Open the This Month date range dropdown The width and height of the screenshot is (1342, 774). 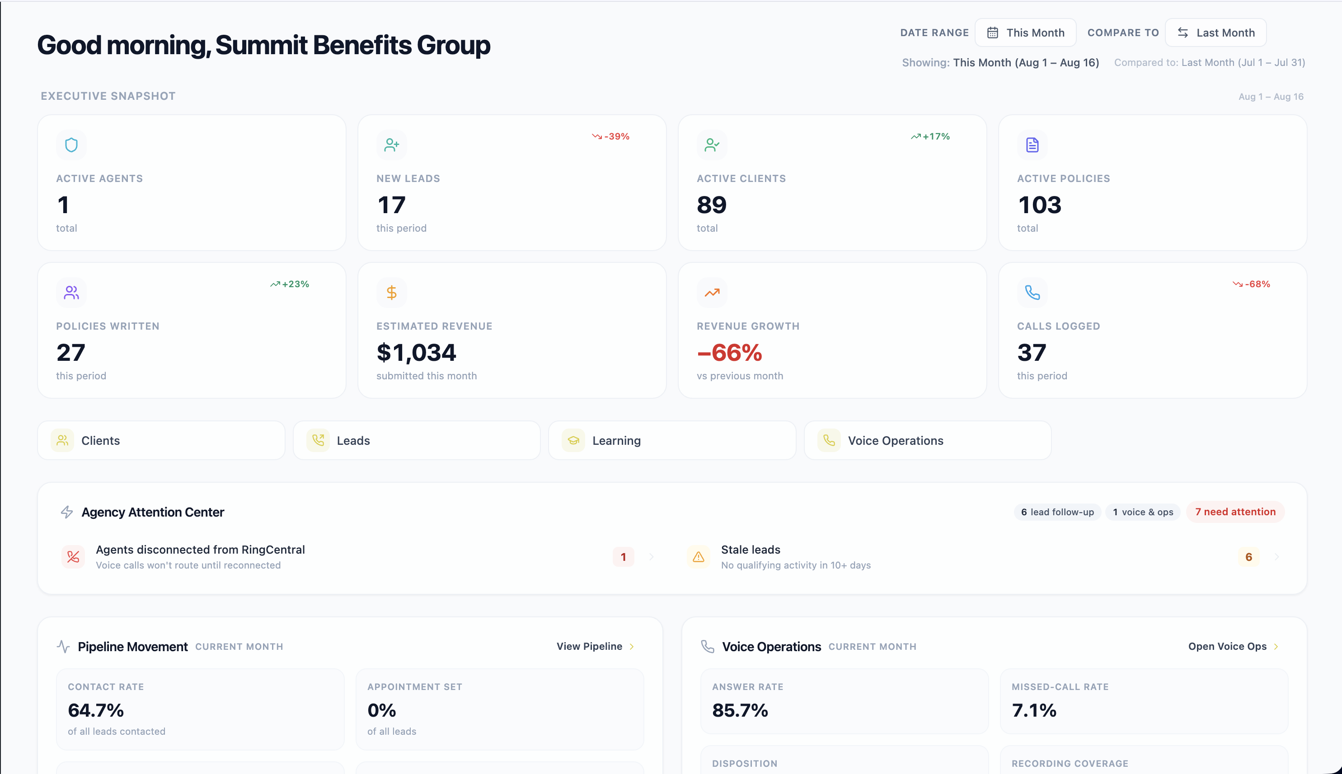1026,33
